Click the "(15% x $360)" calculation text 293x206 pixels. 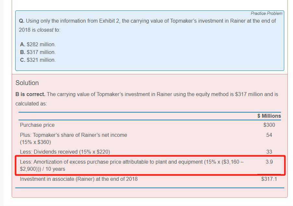(x=35, y=142)
